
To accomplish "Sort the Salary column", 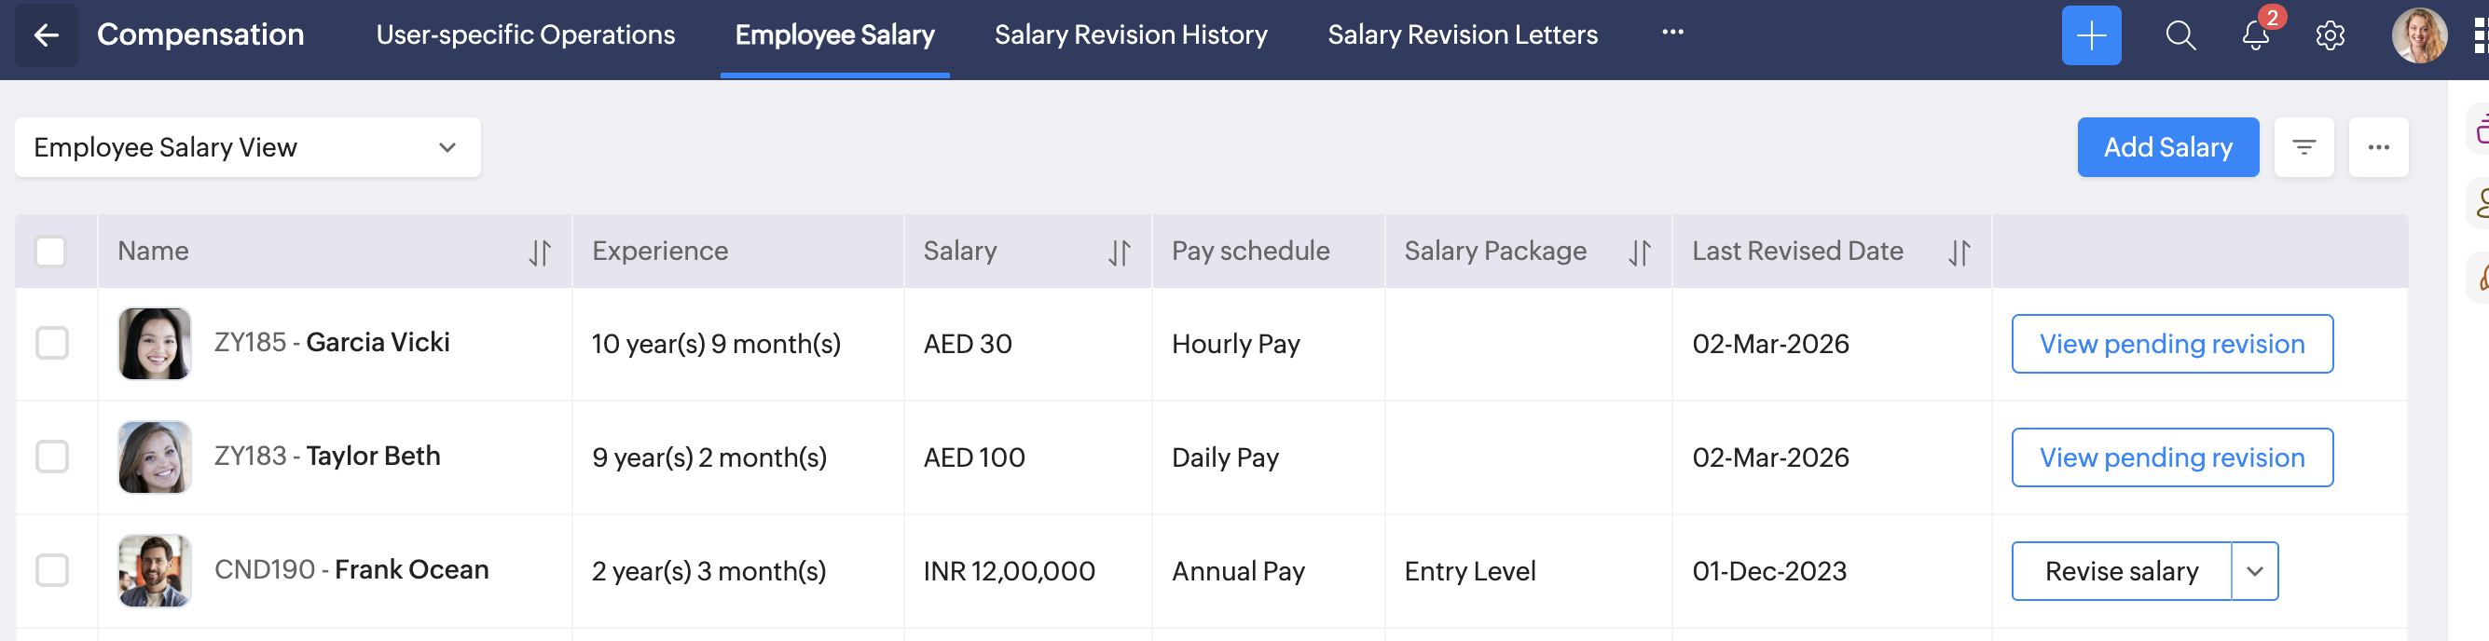I will click(1119, 252).
